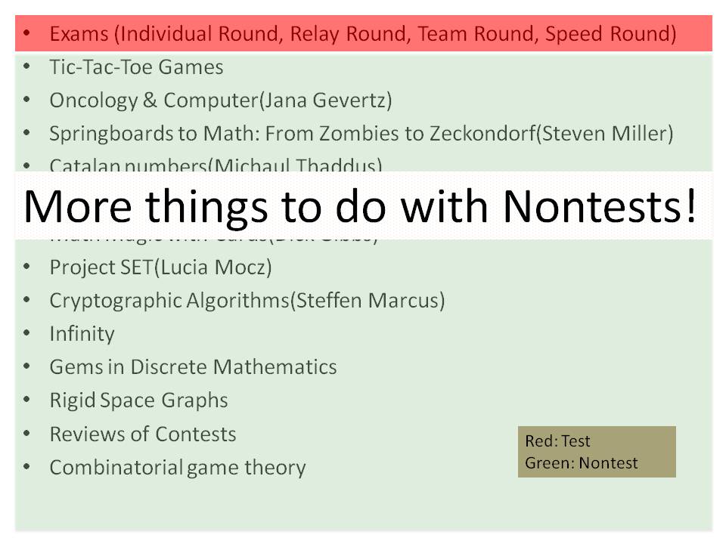Image resolution: width=726 pixels, height=544 pixels.
Task: Click the red-highlighted Exams bullet line
Action: pyautogui.click(x=362, y=34)
